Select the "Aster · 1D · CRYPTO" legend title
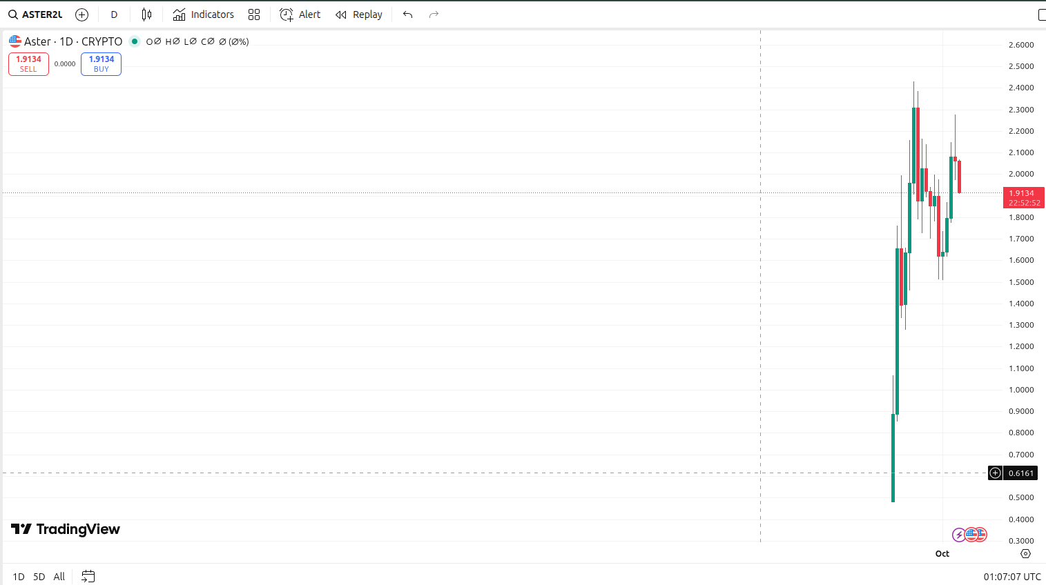1046x585 pixels. [73, 41]
